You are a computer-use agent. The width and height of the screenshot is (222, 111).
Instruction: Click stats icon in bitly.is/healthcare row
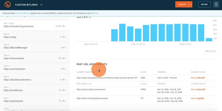[x=64, y=90]
